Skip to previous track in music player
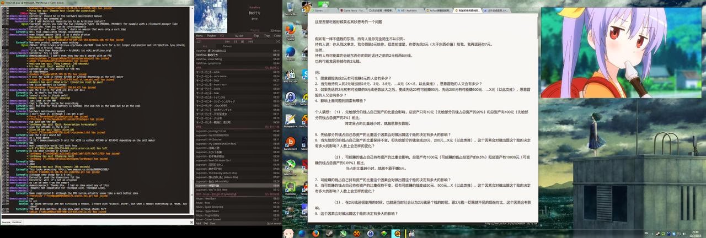This screenshot has width=706, height=238. (227, 41)
